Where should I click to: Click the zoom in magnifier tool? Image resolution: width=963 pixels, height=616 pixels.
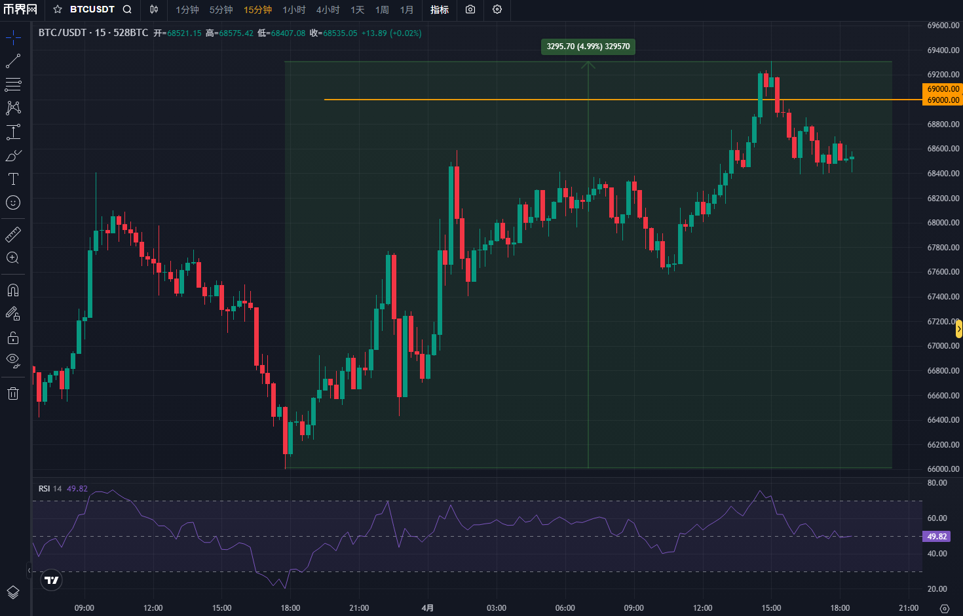tap(13, 258)
